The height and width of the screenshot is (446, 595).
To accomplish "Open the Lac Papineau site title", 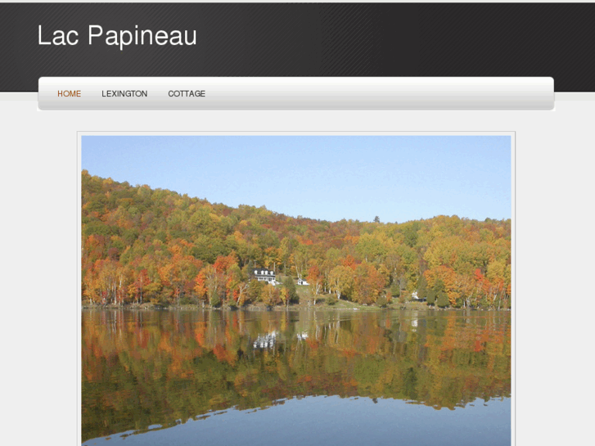I will [117, 35].
